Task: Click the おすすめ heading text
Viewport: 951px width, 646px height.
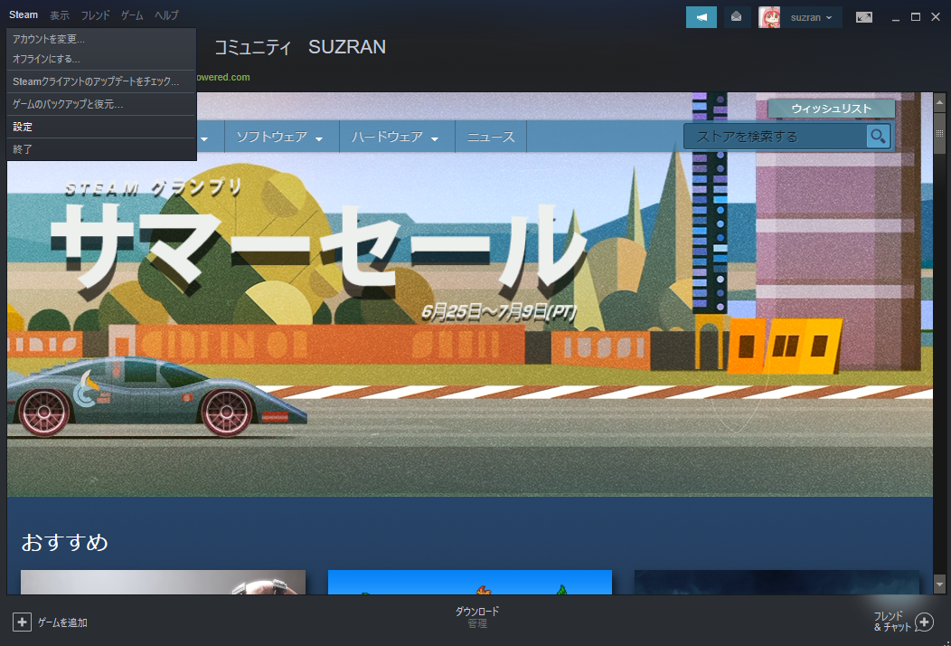Action: [65, 542]
